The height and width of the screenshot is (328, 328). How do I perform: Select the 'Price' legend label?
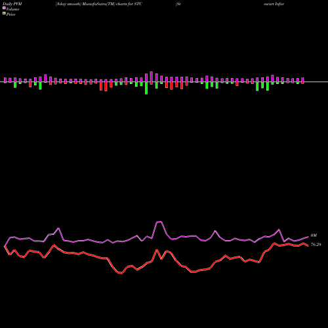tap(10, 14)
